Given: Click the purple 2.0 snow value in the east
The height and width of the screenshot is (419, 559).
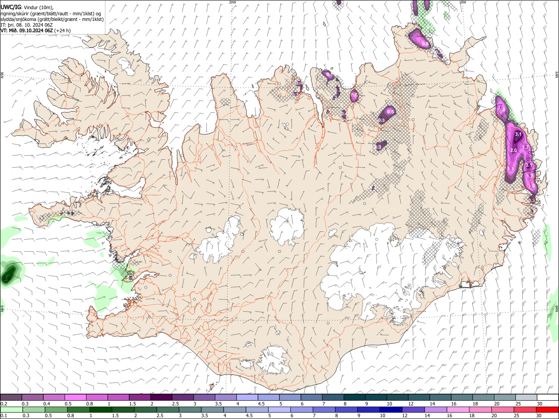Looking at the screenshot, I should coord(514,151).
